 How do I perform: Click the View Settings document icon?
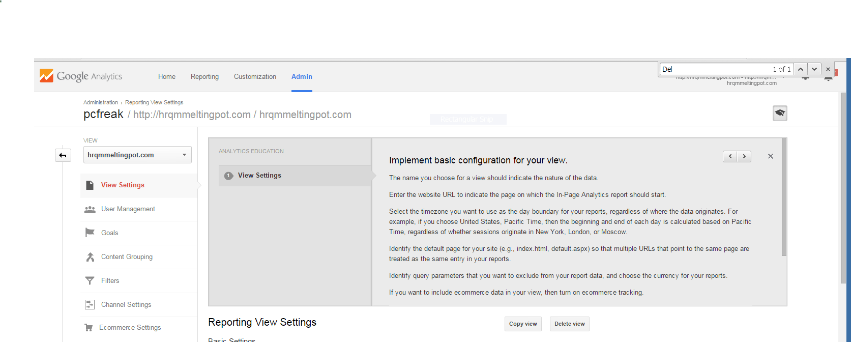90,185
